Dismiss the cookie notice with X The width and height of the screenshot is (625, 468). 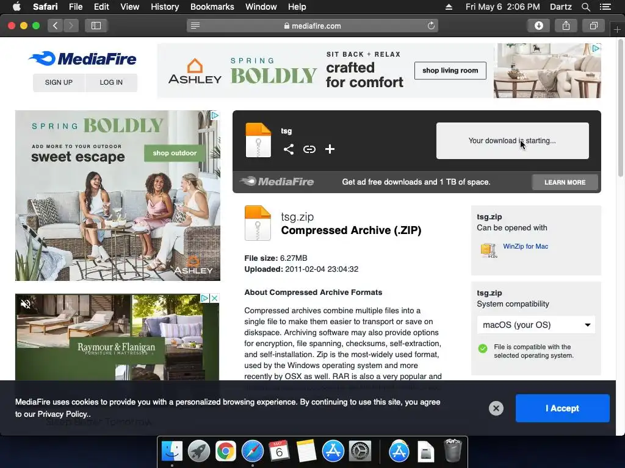pos(496,408)
